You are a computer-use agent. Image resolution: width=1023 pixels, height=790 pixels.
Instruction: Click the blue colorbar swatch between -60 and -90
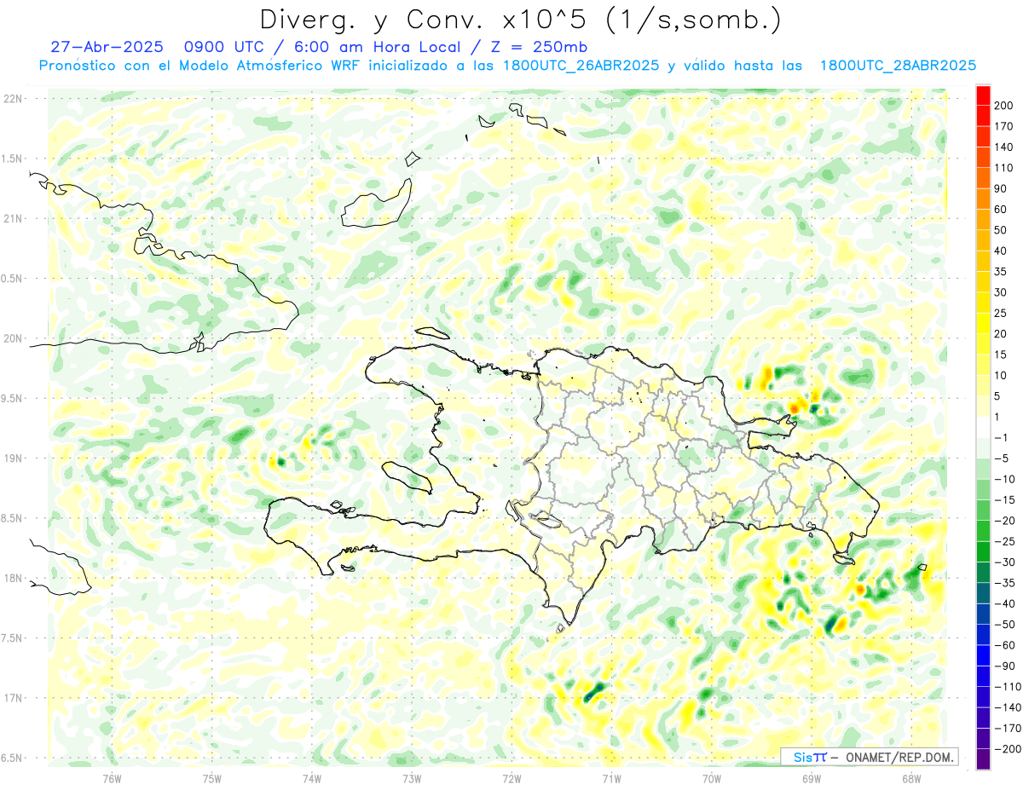coord(984,656)
